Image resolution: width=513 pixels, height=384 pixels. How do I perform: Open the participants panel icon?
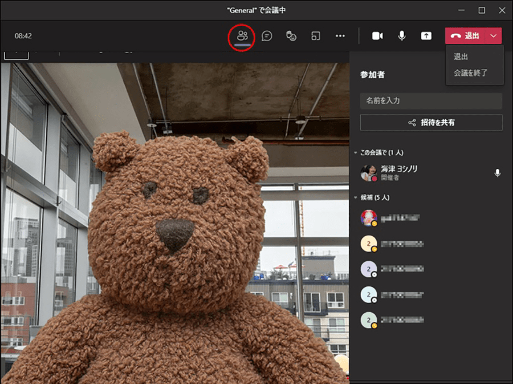click(x=242, y=36)
